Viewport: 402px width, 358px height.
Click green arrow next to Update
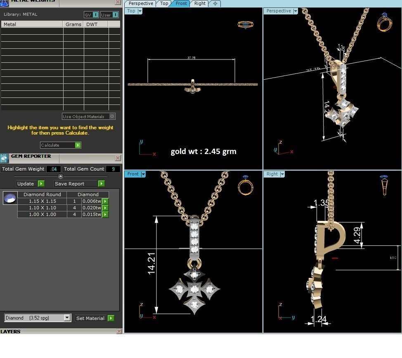pyautogui.click(x=41, y=184)
